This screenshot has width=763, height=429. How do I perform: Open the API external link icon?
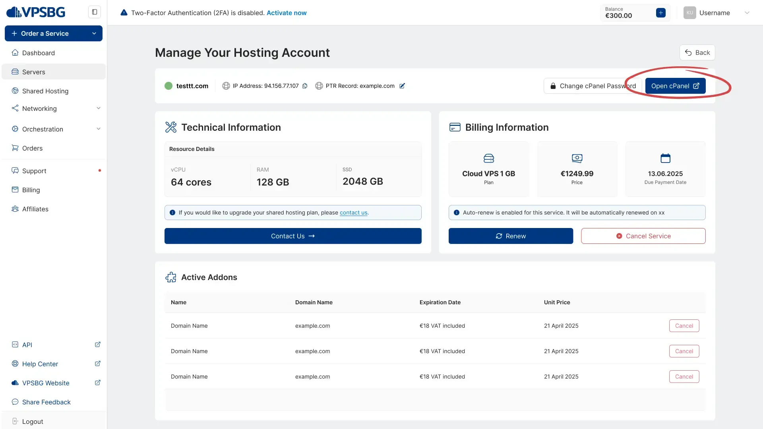[x=98, y=344]
